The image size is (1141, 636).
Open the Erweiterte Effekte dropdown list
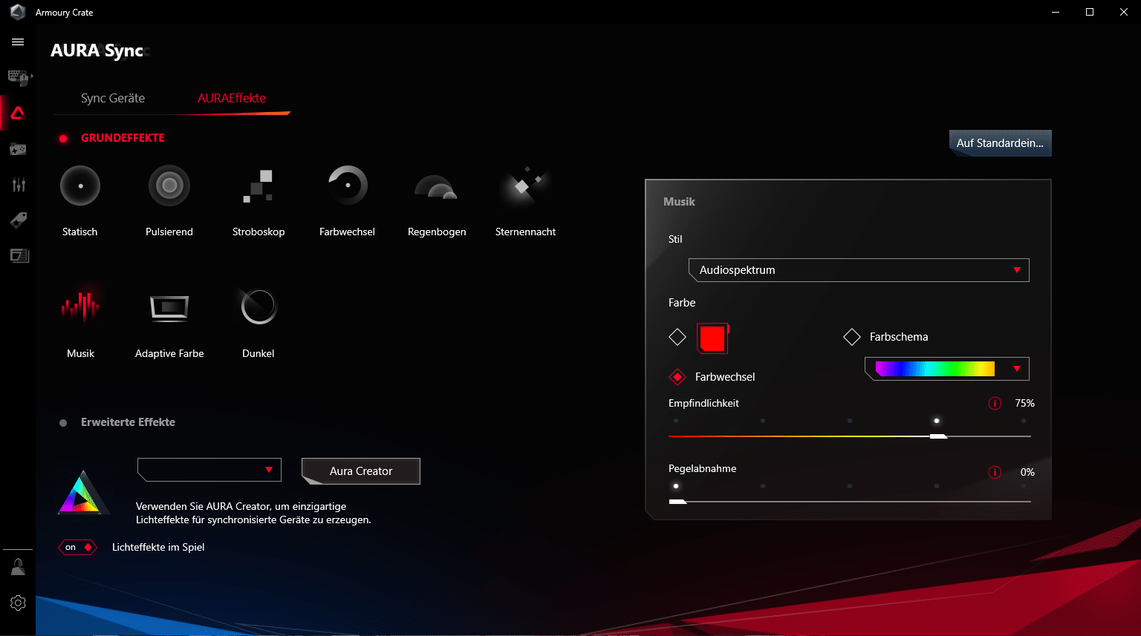tap(209, 470)
